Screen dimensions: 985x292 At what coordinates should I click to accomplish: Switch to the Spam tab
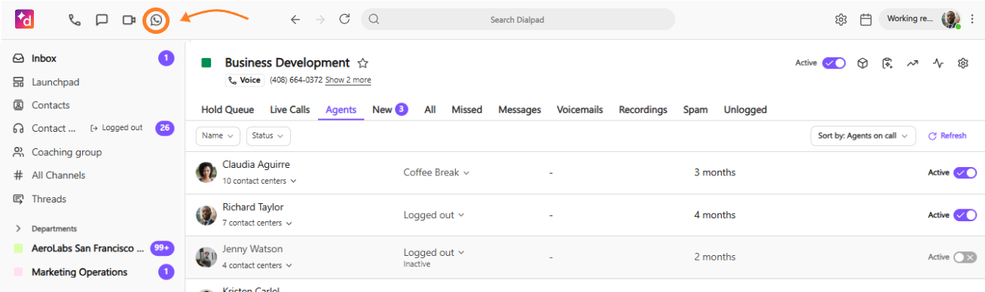tap(696, 110)
